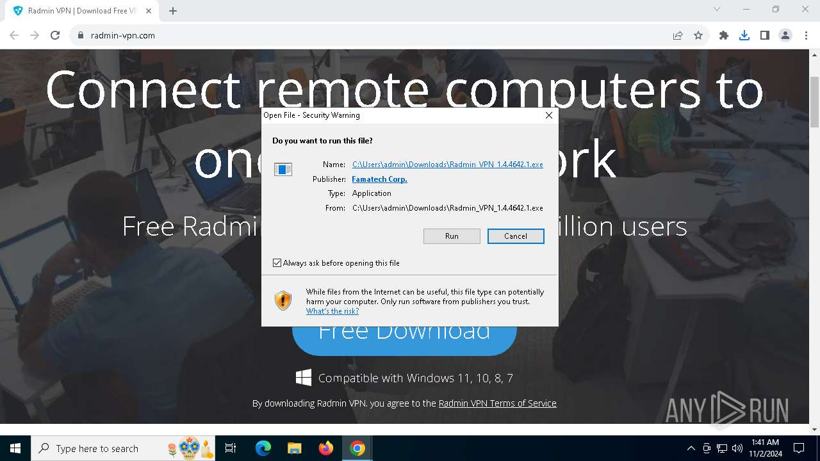Viewport: 820px width, 461px height.
Task: Click the Free Download button on page
Action: pyautogui.click(x=404, y=341)
